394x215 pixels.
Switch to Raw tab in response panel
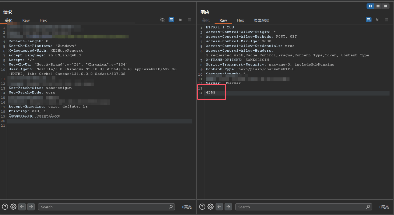click(223, 20)
